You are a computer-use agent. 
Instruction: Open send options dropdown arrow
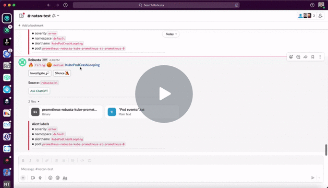[x=319, y=178]
